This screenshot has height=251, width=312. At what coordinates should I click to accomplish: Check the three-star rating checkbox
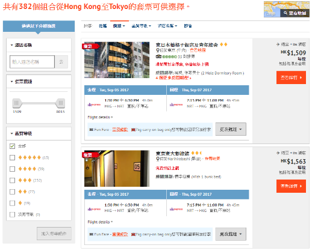[x=12, y=180]
